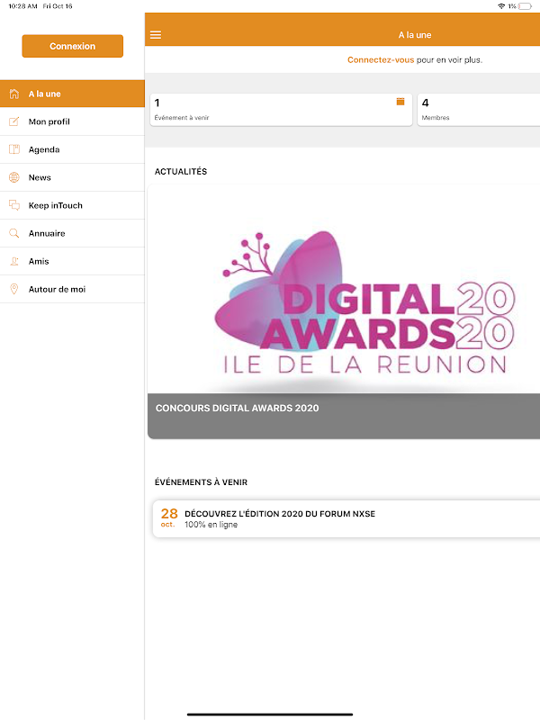540x720 pixels.
Task: Select Amis in the sidebar
Action: point(73,261)
